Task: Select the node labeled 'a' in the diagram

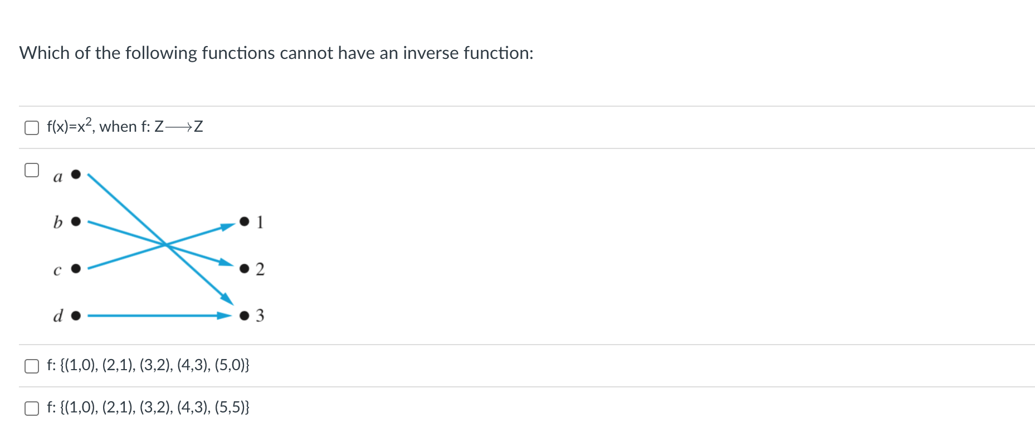Action: click(x=75, y=174)
